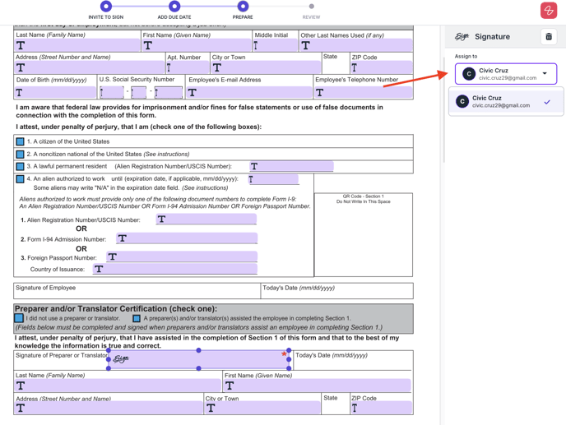Click the preparer Today's Date box
Viewport: 566px width, 425px height.
[x=353, y=360]
